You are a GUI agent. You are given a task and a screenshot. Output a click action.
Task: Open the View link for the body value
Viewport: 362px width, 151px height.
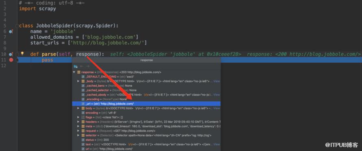216,108
